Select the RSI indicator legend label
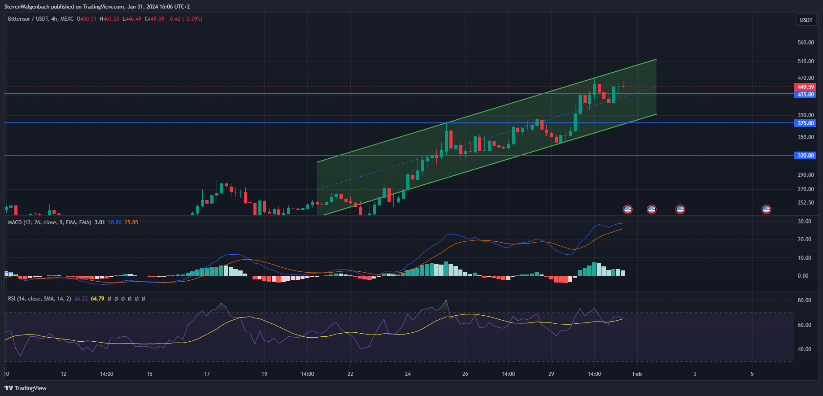This screenshot has height=396, width=823. point(39,299)
